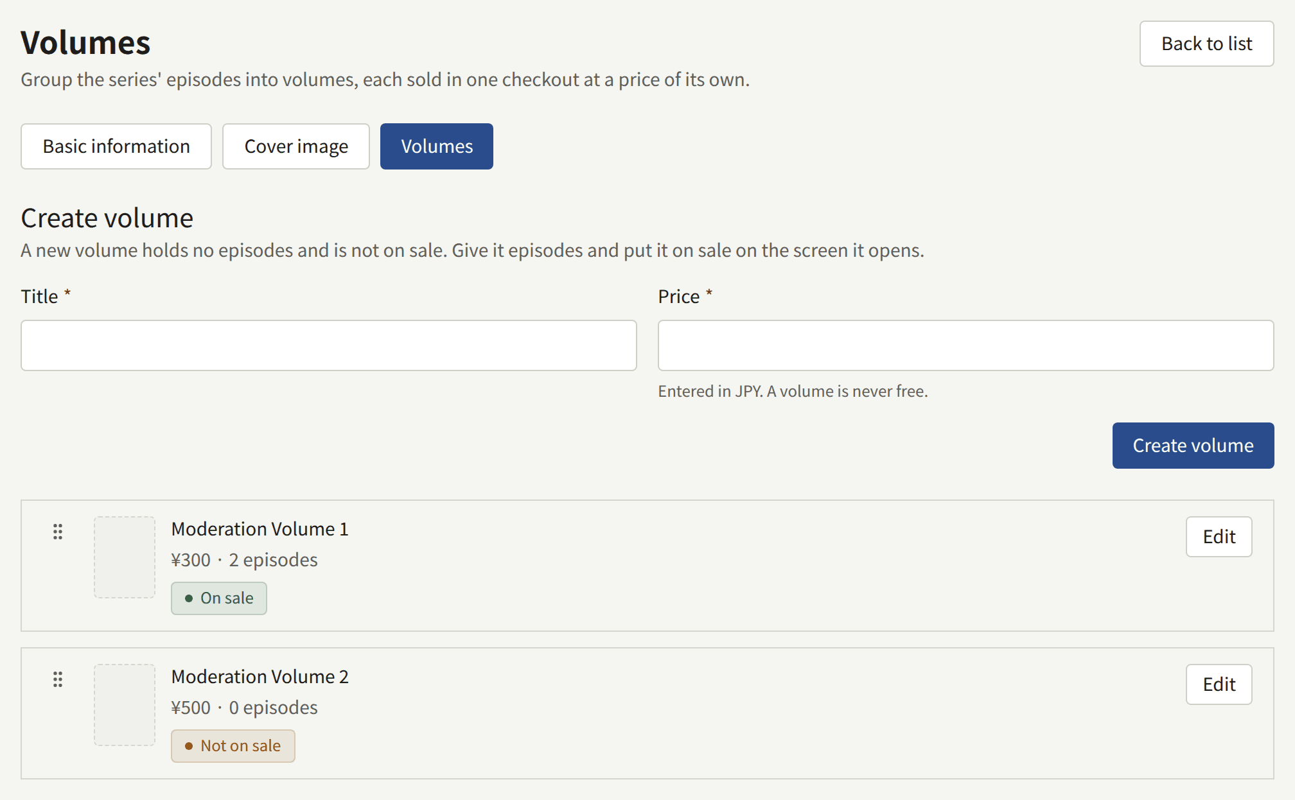Select the Volumes tab
Image resolution: width=1295 pixels, height=800 pixels.
click(x=437, y=146)
